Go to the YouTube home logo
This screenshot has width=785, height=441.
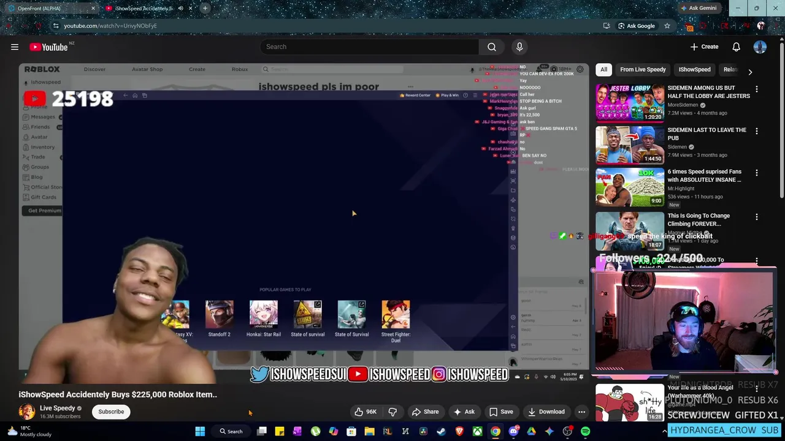tap(48, 47)
